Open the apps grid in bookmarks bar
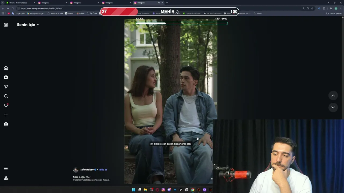Screen dimensions: 344x193 coord(3,13)
